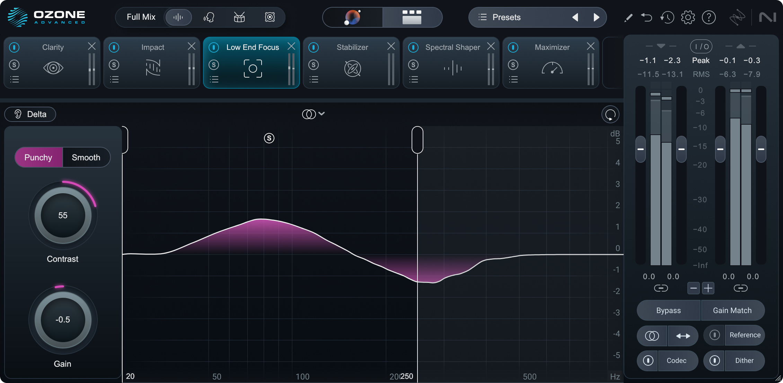
Task: Open the undo history clock icon
Action: point(667,17)
